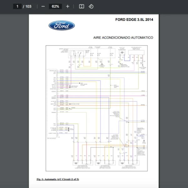The width and height of the screenshot is (188, 188).
Task: Click the AIRE ACONDICIONADO AUTOMATICO title
Action: (123, 38)
